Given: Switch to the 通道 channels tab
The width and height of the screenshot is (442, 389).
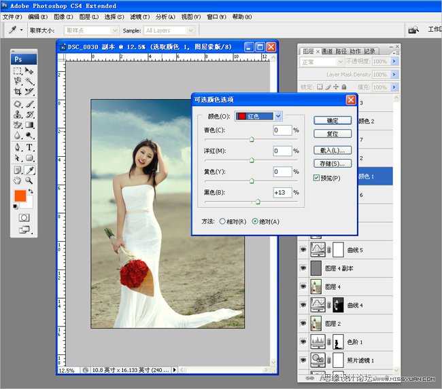Looking at the screenshot, I should pyautogui.click(x=326, y=51).
